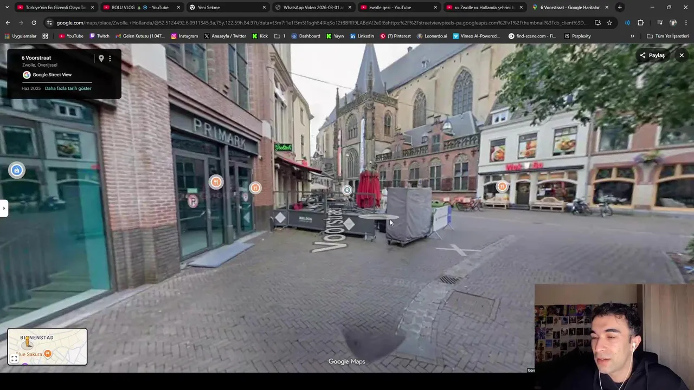Click the pegman on the minimap
The image size is (694, 390).
coord(28,343)
